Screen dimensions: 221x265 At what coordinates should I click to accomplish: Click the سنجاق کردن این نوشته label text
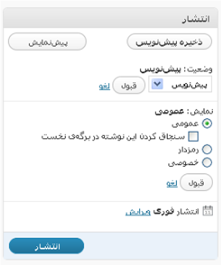click(113, 136)
